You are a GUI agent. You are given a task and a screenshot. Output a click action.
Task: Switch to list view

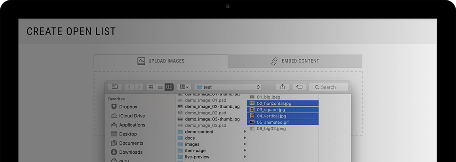(160, 87)
